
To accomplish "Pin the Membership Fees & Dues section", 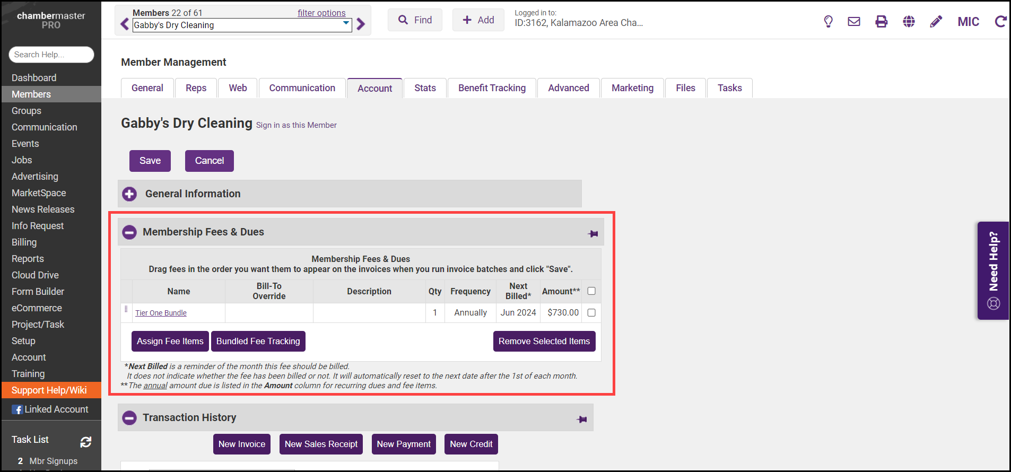I will (x=593, y=233).
